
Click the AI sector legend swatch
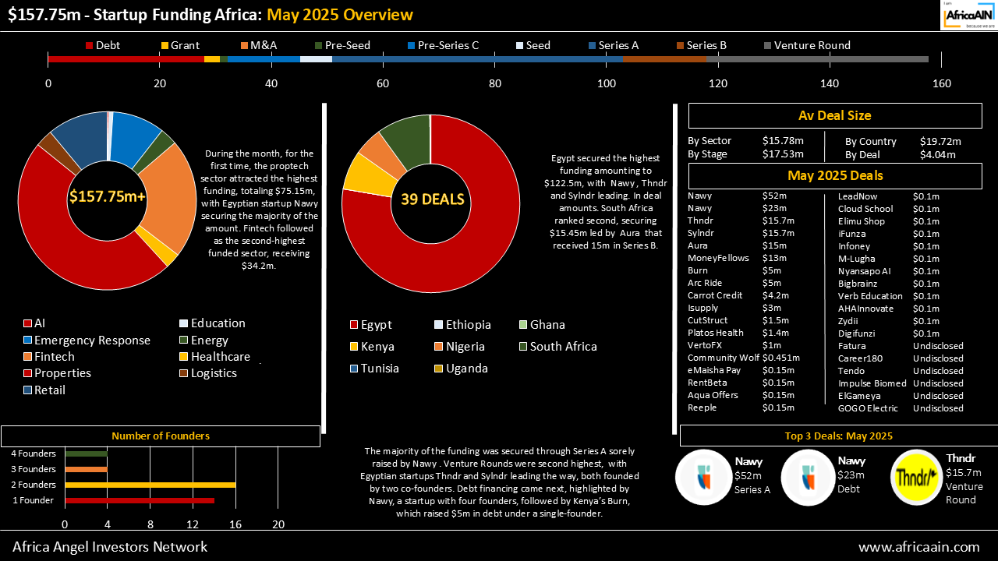tap(27, 323)
